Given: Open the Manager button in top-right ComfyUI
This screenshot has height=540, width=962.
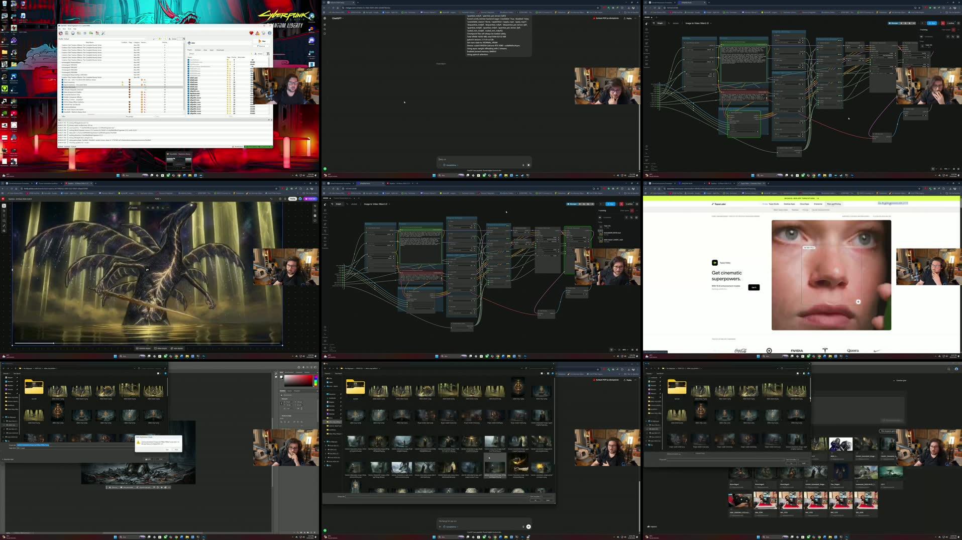Looking at the screenshot, I should 894,23.
